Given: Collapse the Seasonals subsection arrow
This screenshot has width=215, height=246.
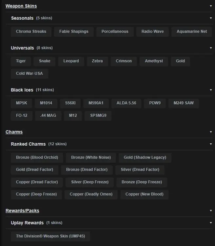Looking at the screenshot, I should pyautogui.click(x=211, y=18).
